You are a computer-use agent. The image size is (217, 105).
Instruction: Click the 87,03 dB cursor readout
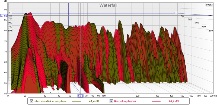(4, 16)
